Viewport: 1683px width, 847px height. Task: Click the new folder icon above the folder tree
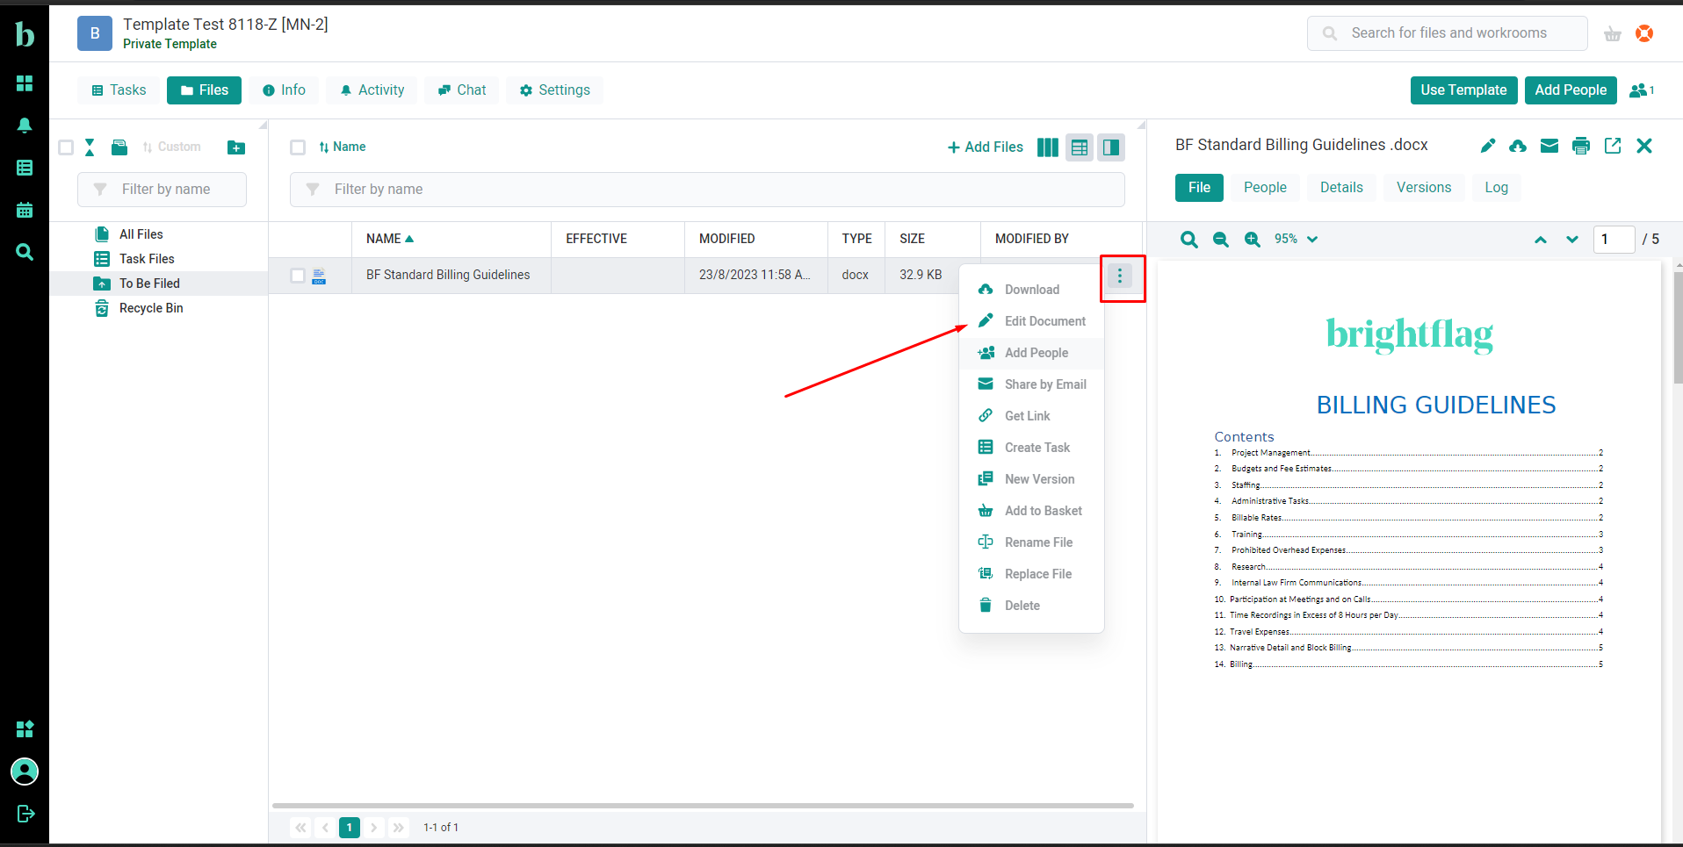pos(235,147)
